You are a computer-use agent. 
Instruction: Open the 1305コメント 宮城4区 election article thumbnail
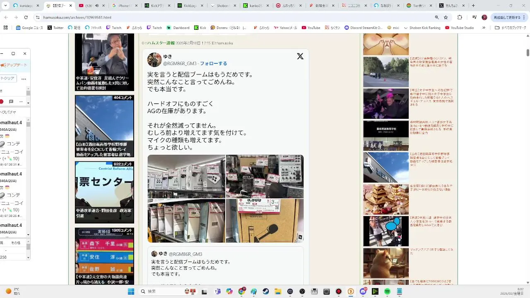point(104,256)
